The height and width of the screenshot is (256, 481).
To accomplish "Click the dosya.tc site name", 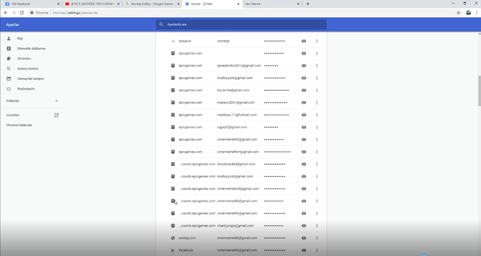I will point(185,41).
